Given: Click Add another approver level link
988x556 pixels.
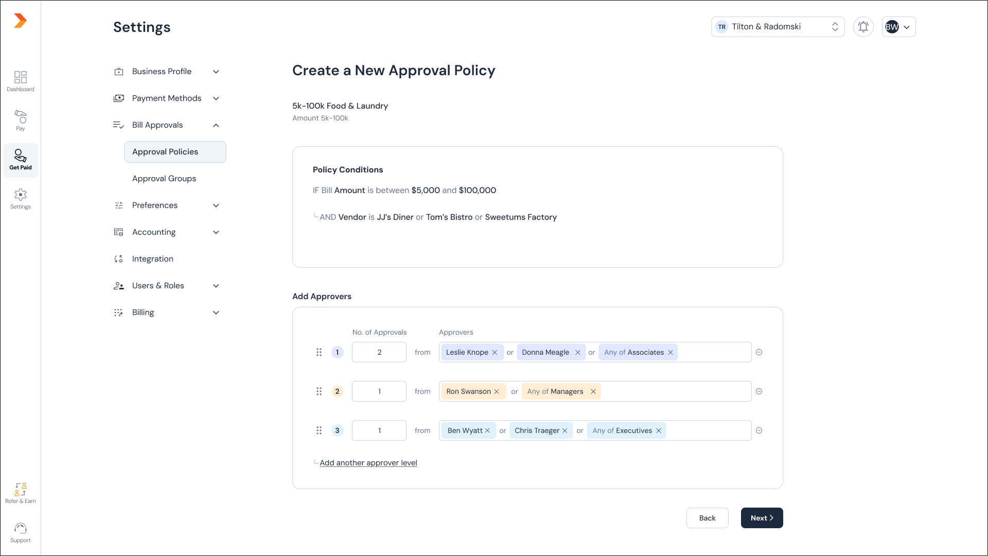Looking at the screenshot, I should click(x=368, y=463).
